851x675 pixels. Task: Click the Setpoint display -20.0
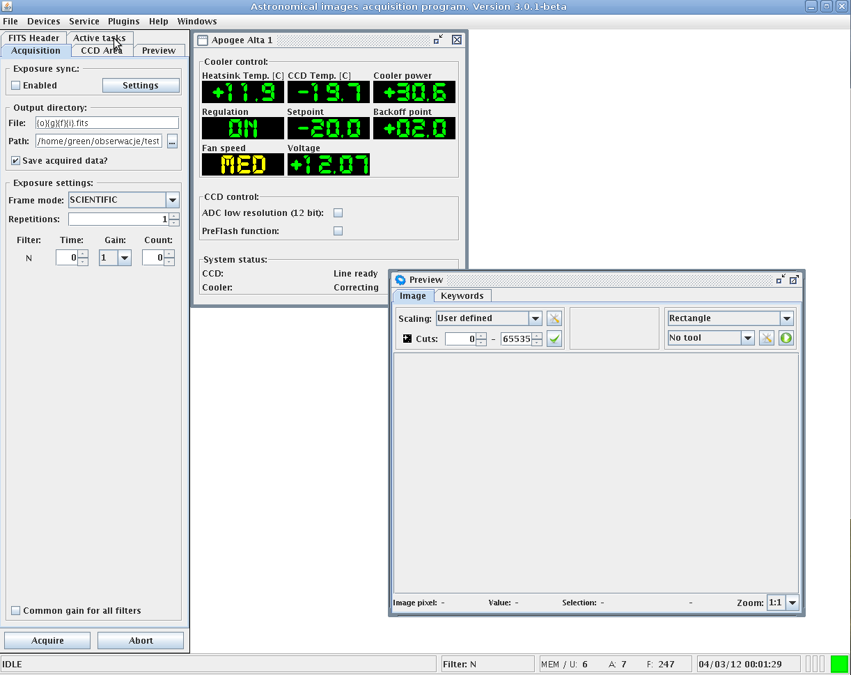(x=329, y=128)
